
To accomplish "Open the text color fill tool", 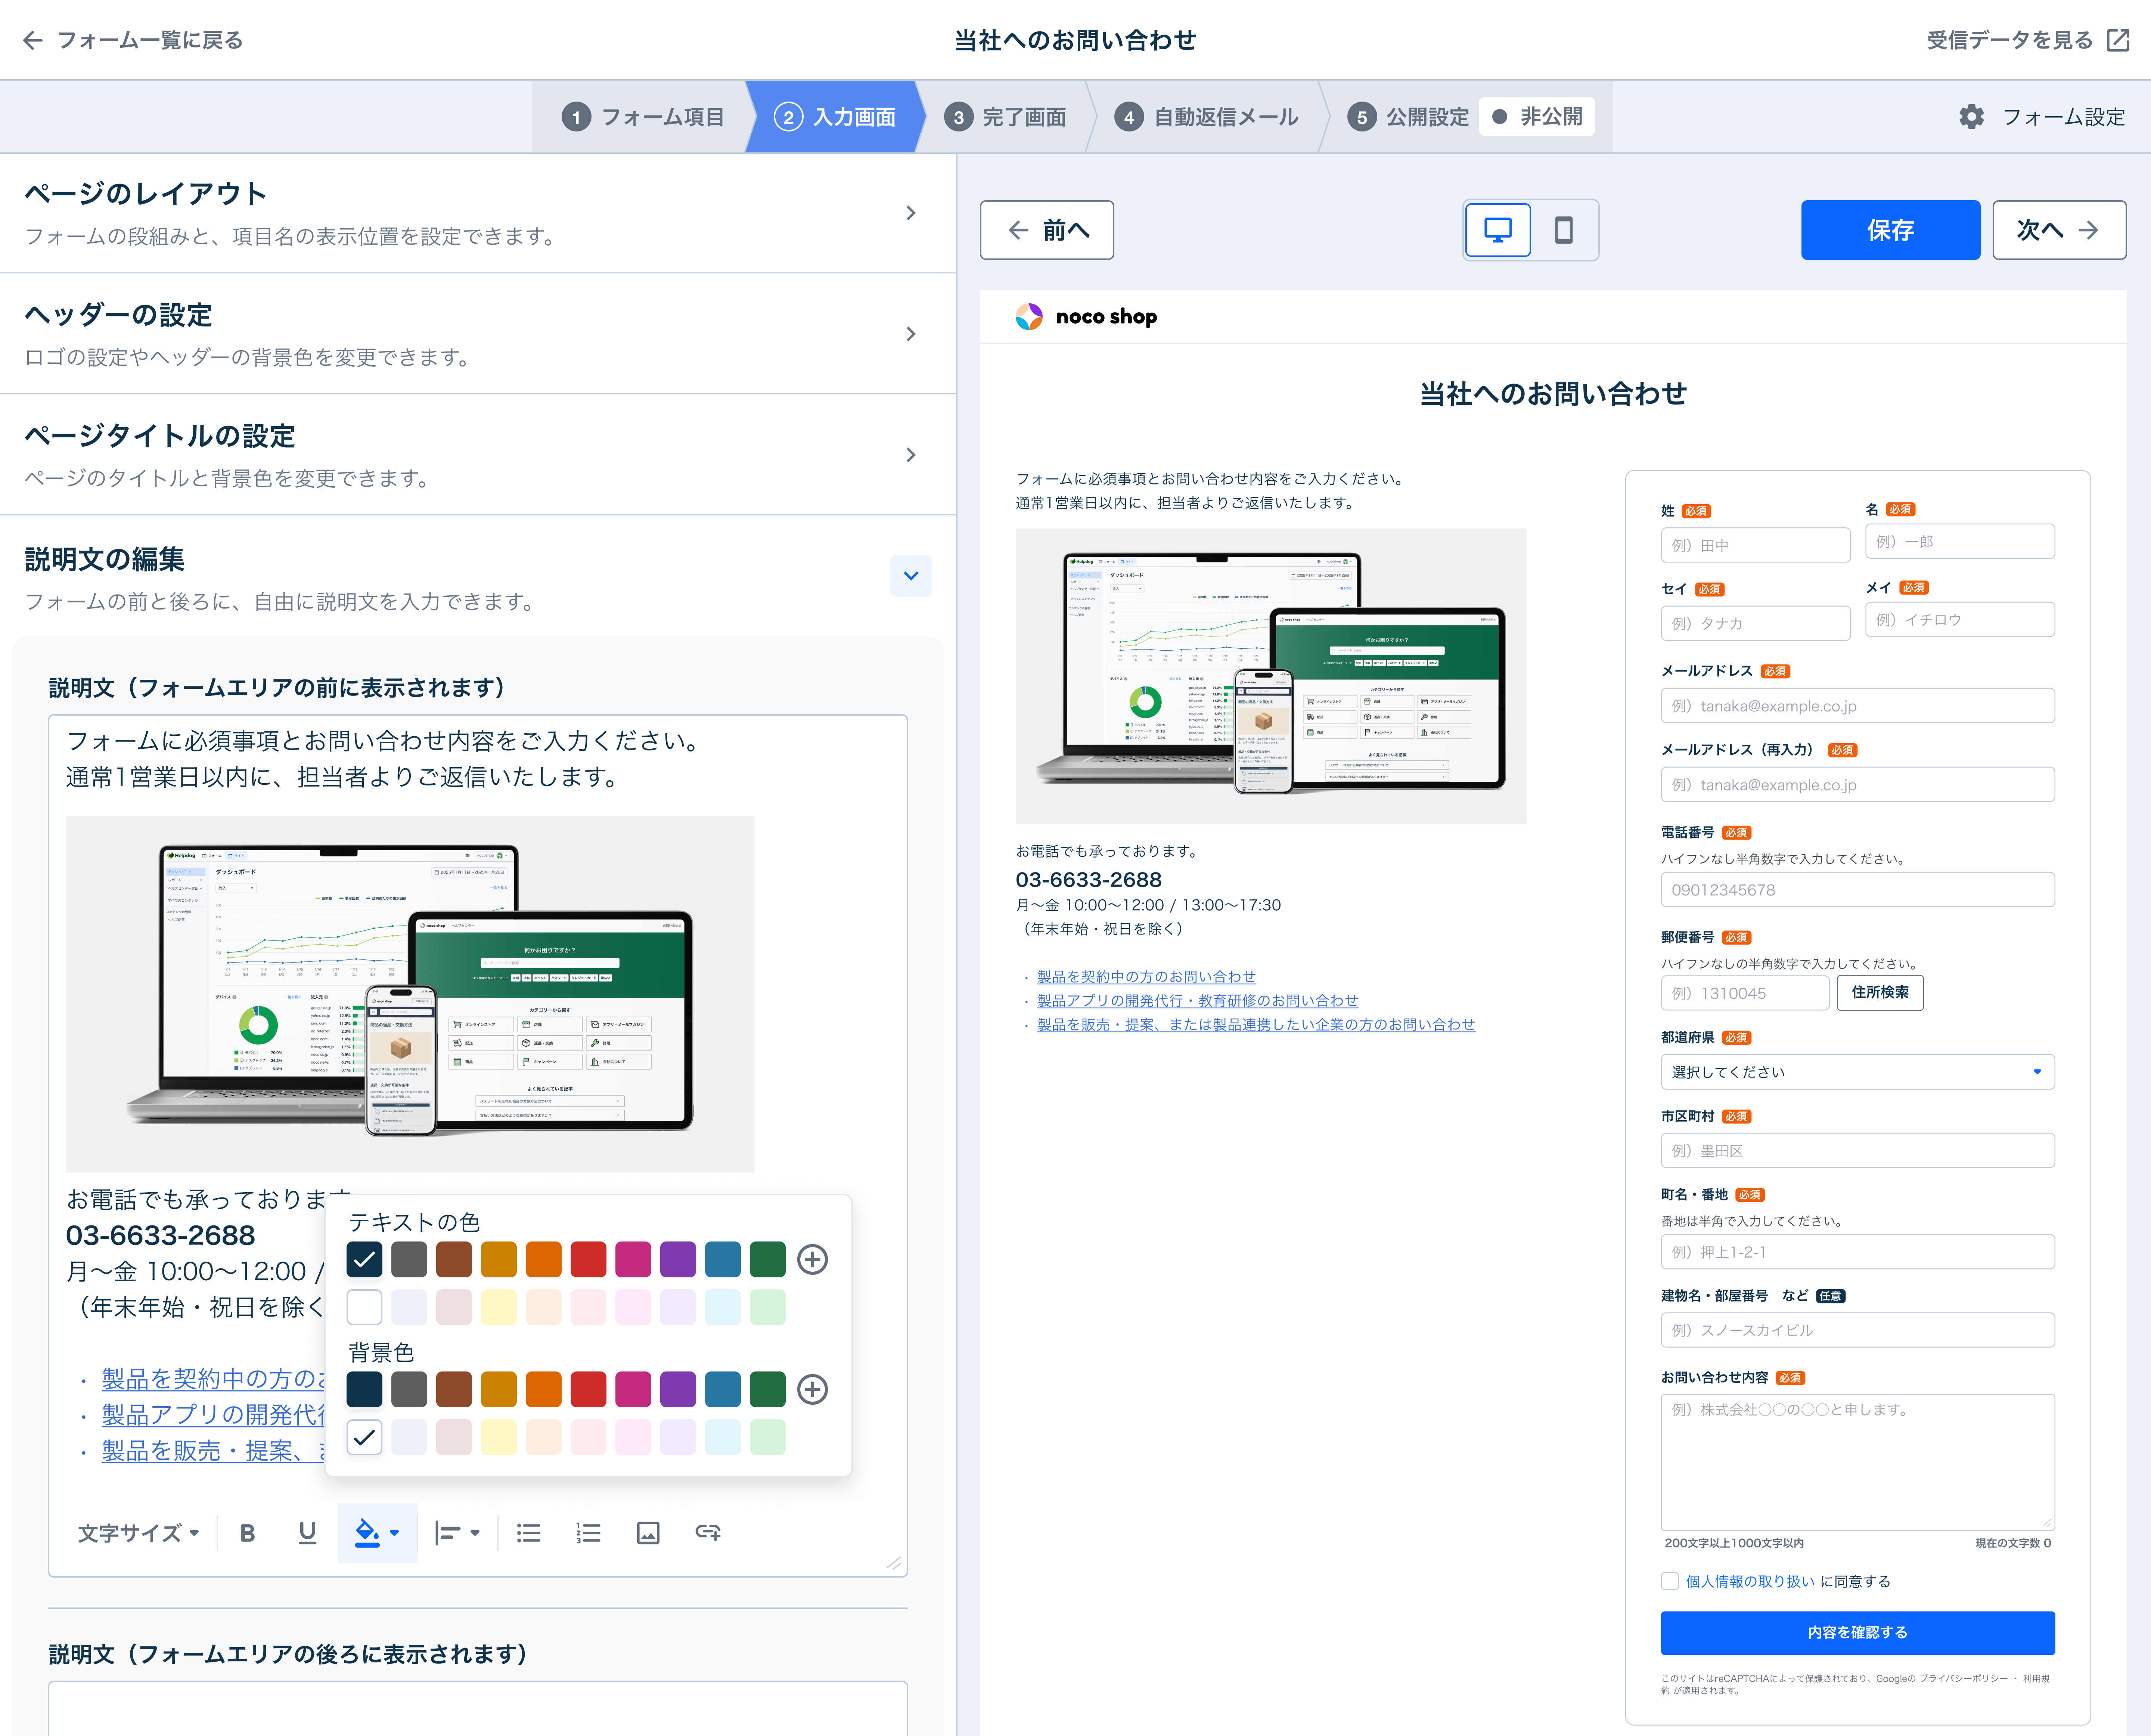I will click(377, 1532).
